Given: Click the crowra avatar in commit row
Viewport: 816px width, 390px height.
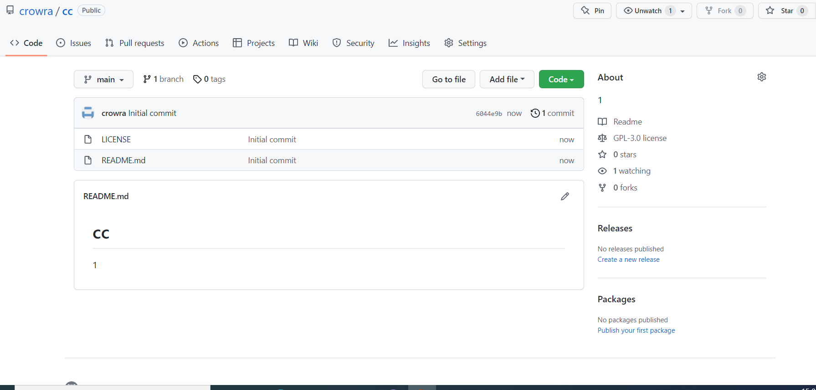Looking at the screenshot, I should (88, 113).
